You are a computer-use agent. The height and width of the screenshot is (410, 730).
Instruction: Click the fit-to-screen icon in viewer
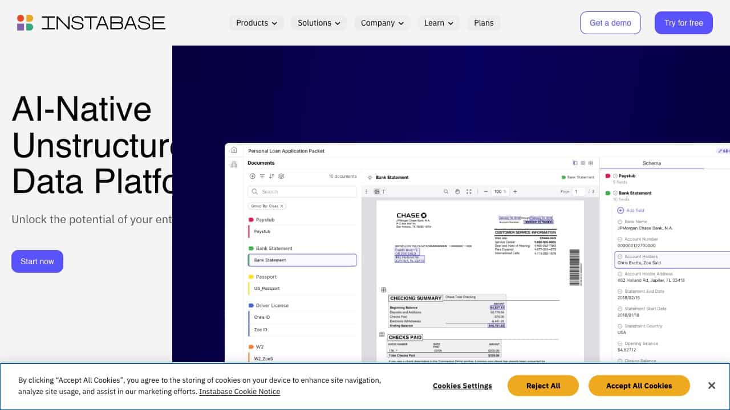click(469, 192)
